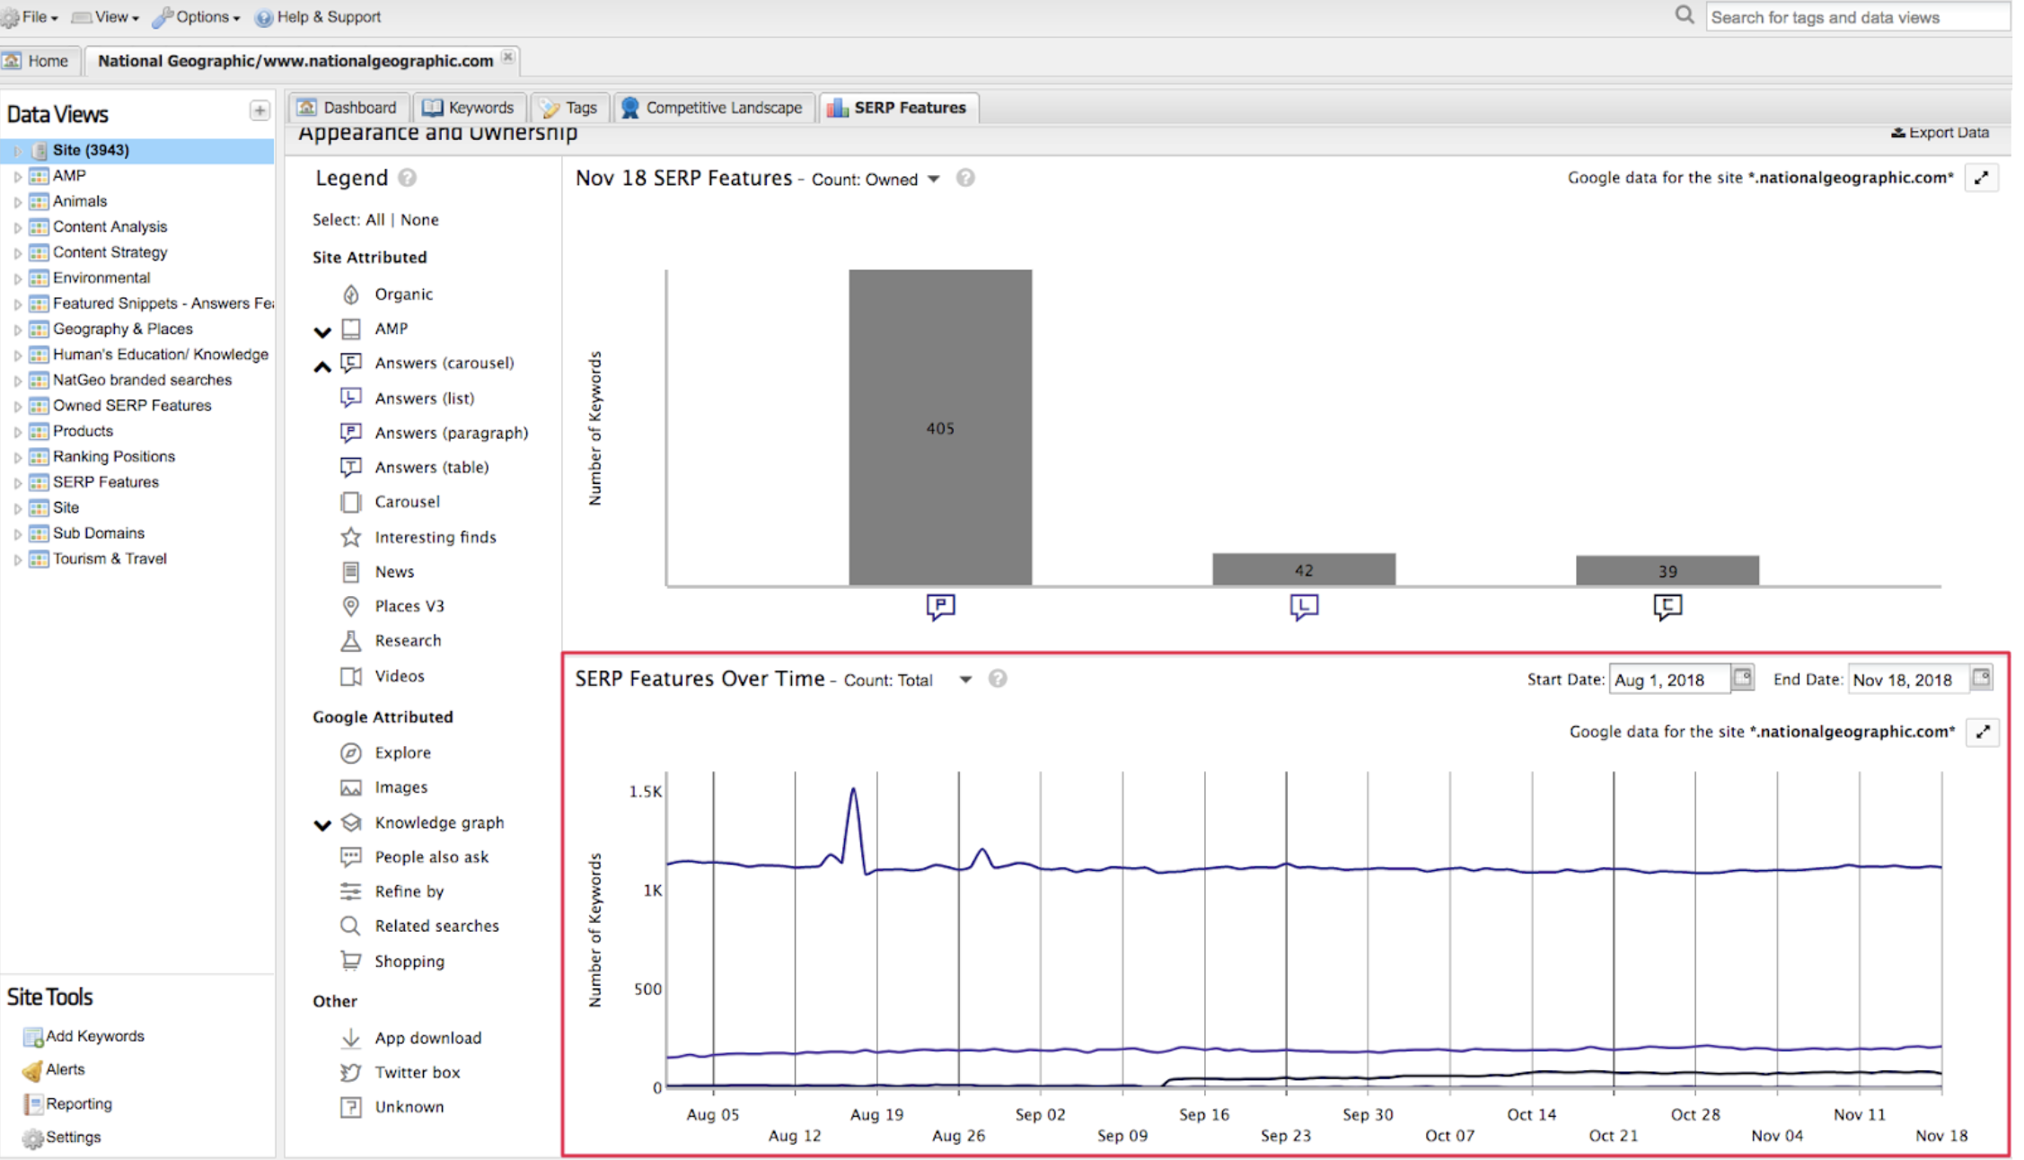The width and height of the screenshot is (2024, 1160).
Task: Click the Answers (paragraph) icon under the bar chart
Action: [x=940, y=607]
